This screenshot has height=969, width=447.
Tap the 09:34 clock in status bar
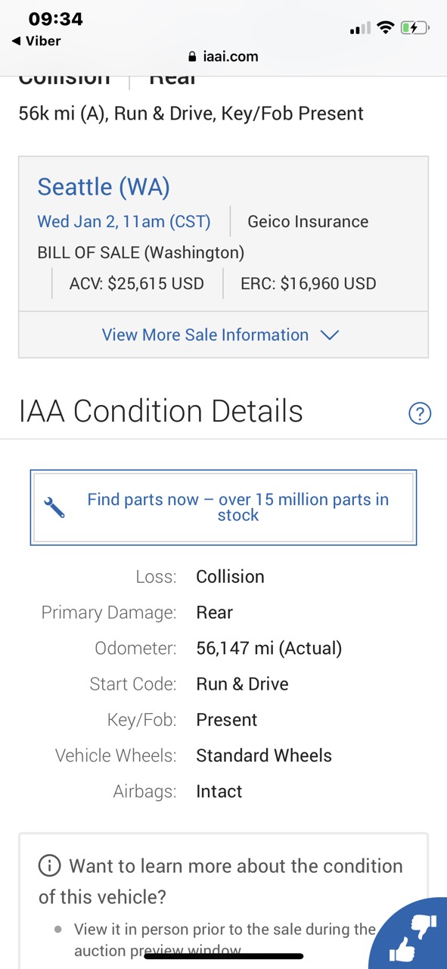55,19
